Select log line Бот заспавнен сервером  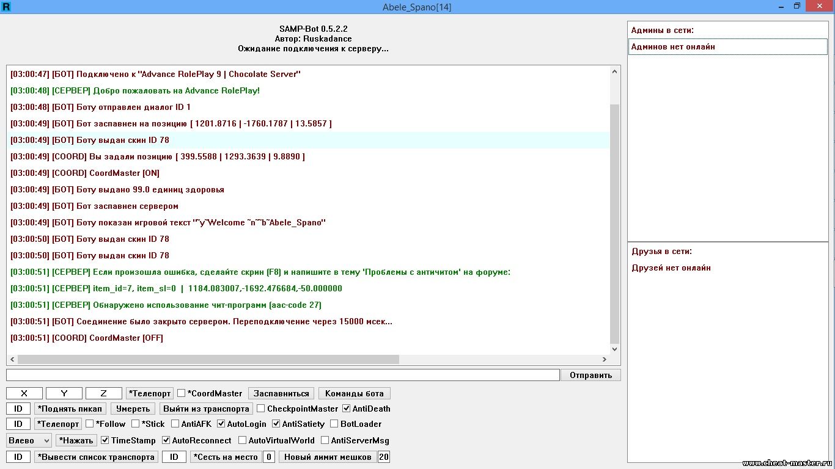click(308, 206)
